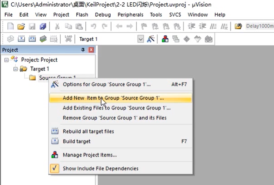Viewport: 274px width, 185px height.
Task: Click the Uncomment selection icon
Action: pyautogui.click(x=224, y=26)
